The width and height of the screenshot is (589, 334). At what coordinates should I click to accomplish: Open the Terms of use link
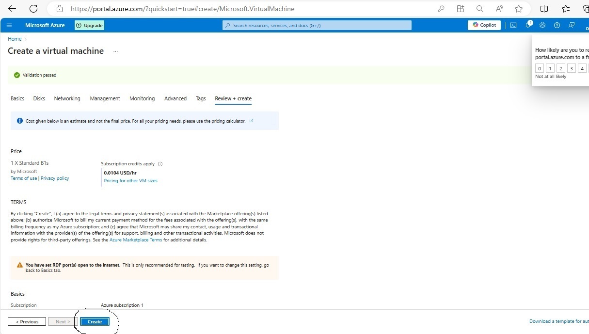[24, 178]
